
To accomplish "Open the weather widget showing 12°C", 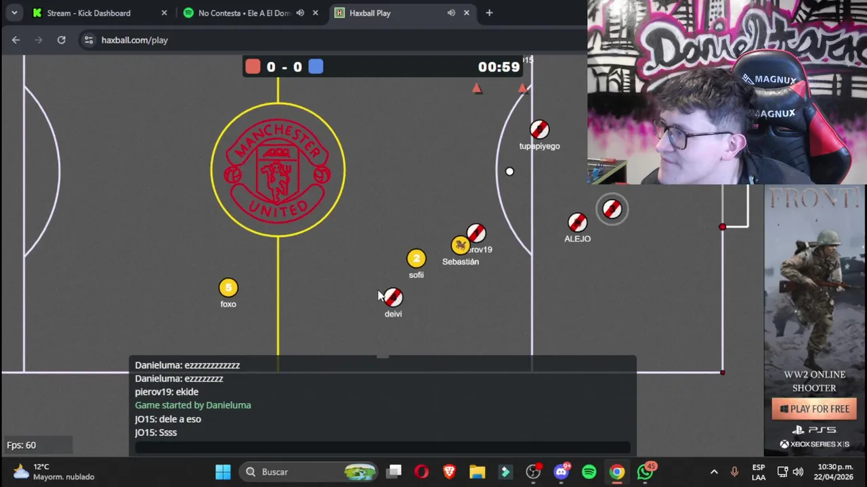I will (x=54, y=471).
